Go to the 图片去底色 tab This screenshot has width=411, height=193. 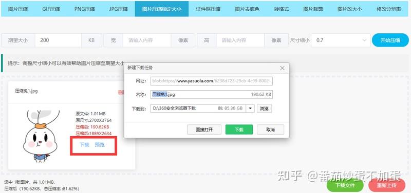pos(247,9)
